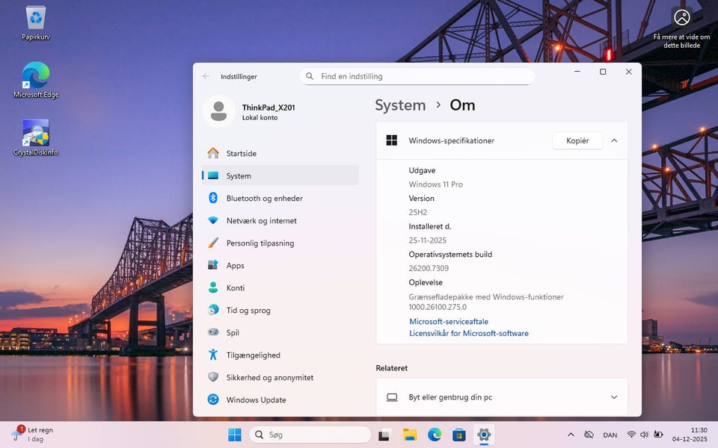
Task: Open CrystalDiskInfo desktop shortcut
Action: pyautogui.click(x=35, y=134)
